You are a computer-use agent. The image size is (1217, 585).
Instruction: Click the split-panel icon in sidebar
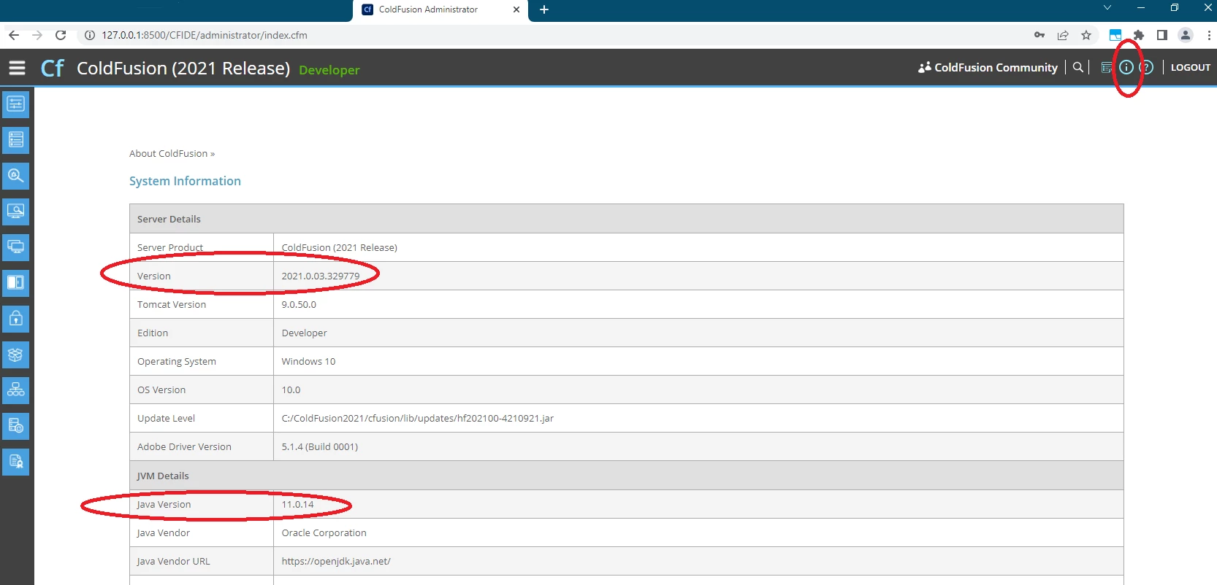(x=15, y=282)
